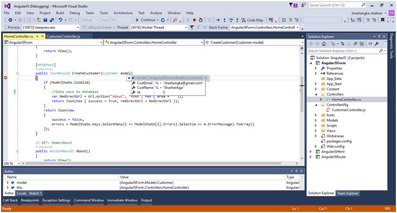397x213 pixels.
Task: Click the Home icon in Solution Explorer
Action: pyautogui.click(x=324, y=44)
